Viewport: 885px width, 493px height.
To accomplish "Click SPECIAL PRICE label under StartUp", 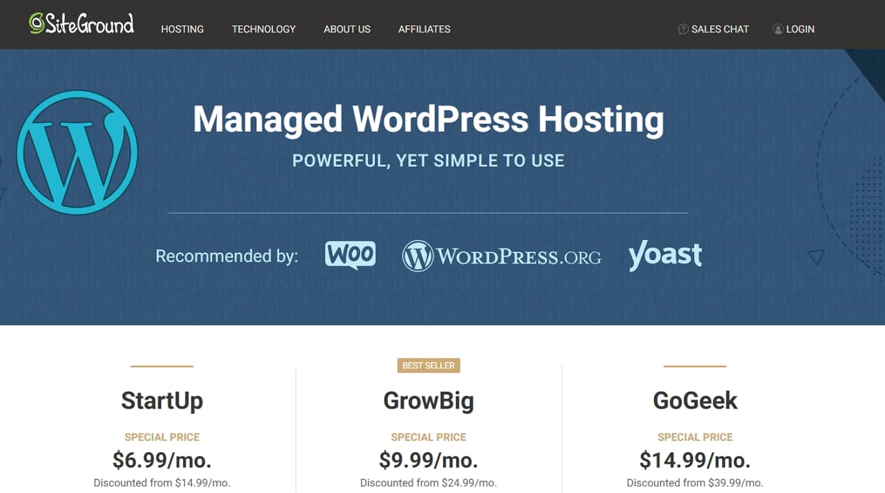I will point(162,437).
